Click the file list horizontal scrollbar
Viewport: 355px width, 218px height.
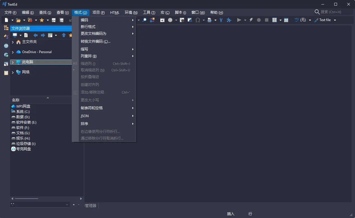pos(47,199)
